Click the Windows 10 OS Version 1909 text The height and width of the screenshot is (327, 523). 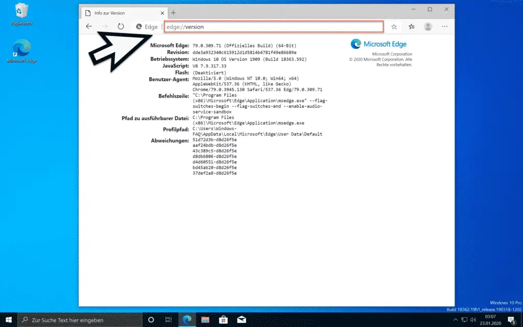249,59
